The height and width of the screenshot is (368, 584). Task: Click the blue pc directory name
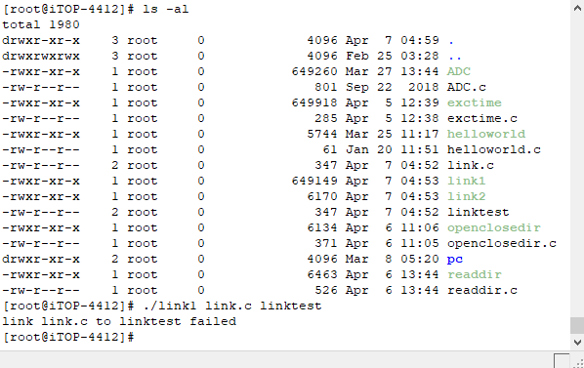455,259
